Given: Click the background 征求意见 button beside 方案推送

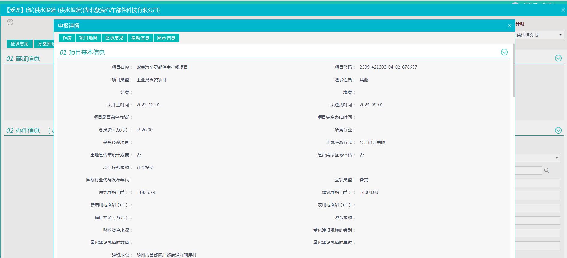Looking at the screenshot, I should click(x=19, y=44).
